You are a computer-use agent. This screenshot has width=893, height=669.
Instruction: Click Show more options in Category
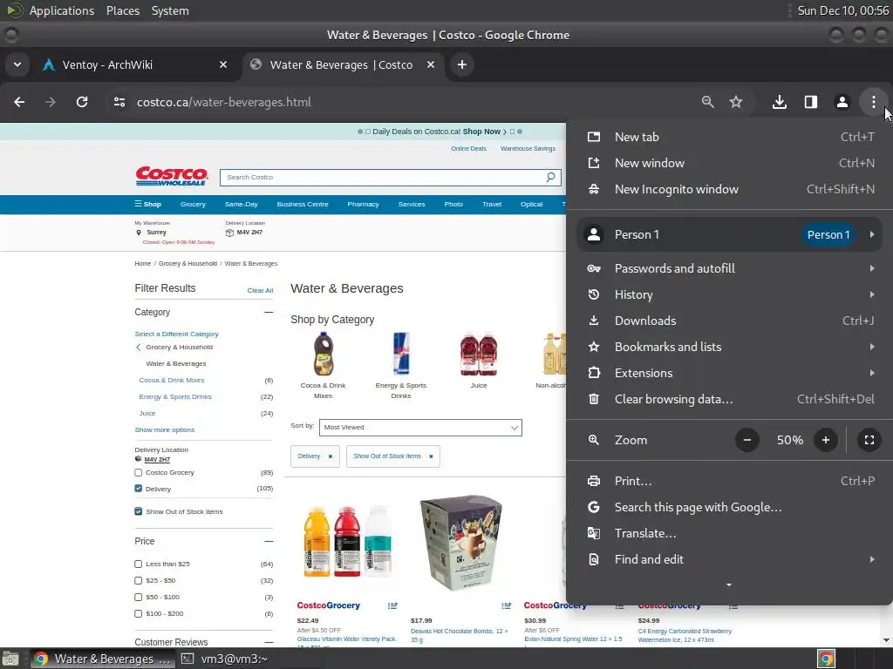coord(165,430)
